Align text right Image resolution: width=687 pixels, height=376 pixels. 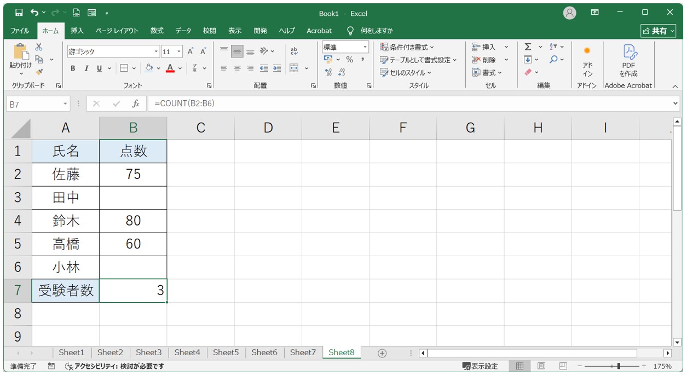pyautogui.click(x=250, y=68)
